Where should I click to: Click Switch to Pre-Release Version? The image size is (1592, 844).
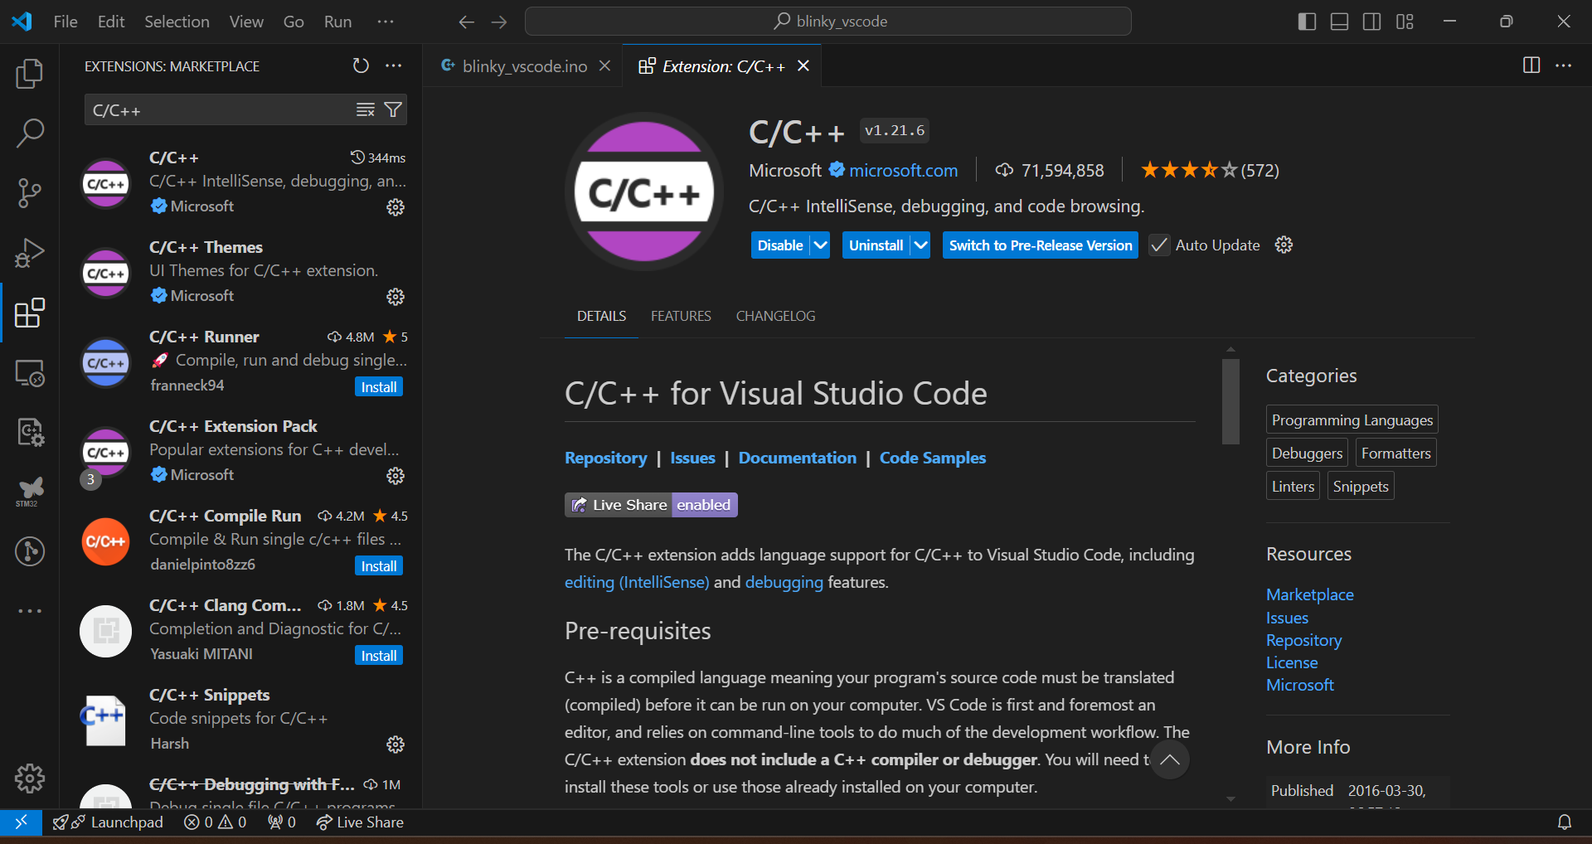(1041, 245)
